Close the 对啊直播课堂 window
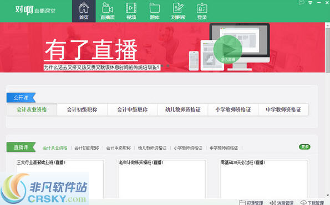Viewport: 330px width, 205px height. 327,3
